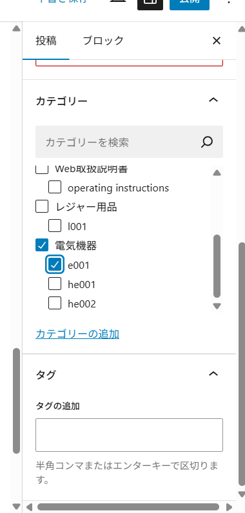The image size is (245, 513).
Task: Uncheck the 電気機器 category checkbox
Action: click(42, 246)
